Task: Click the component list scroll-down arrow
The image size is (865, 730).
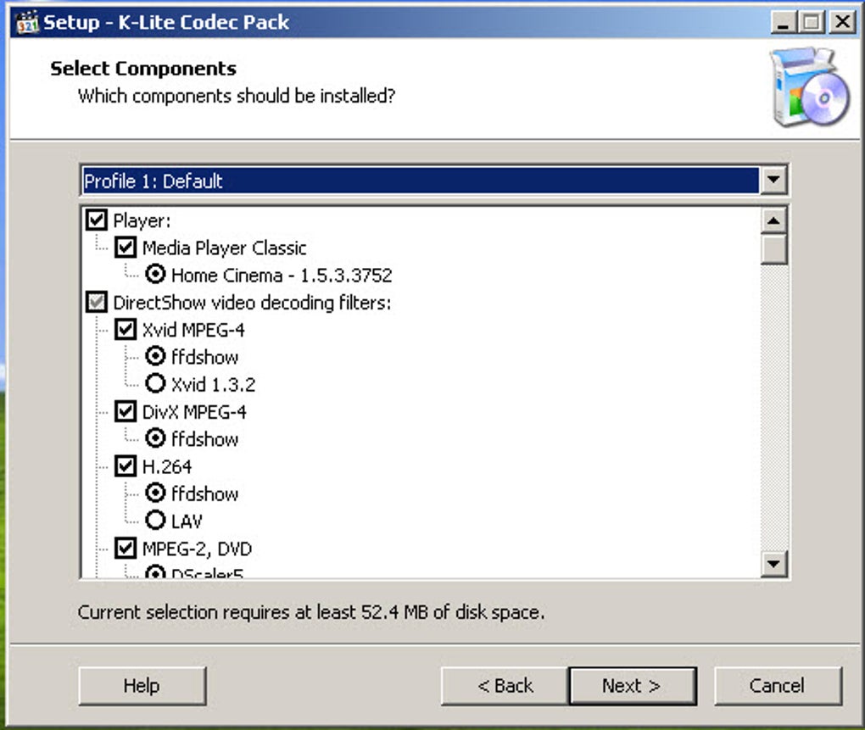Action: click(773, 564)
